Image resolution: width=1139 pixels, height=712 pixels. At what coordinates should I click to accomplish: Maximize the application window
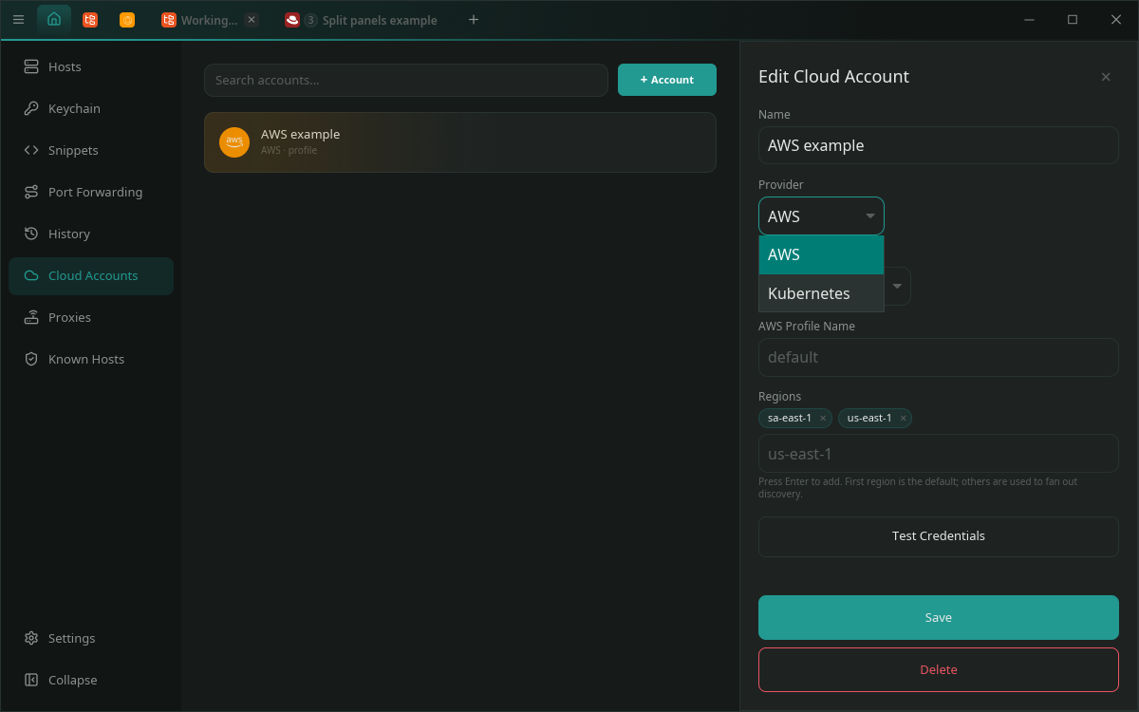point(1073,19)
